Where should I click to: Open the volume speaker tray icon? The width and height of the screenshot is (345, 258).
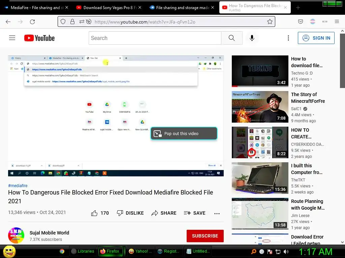286,252
